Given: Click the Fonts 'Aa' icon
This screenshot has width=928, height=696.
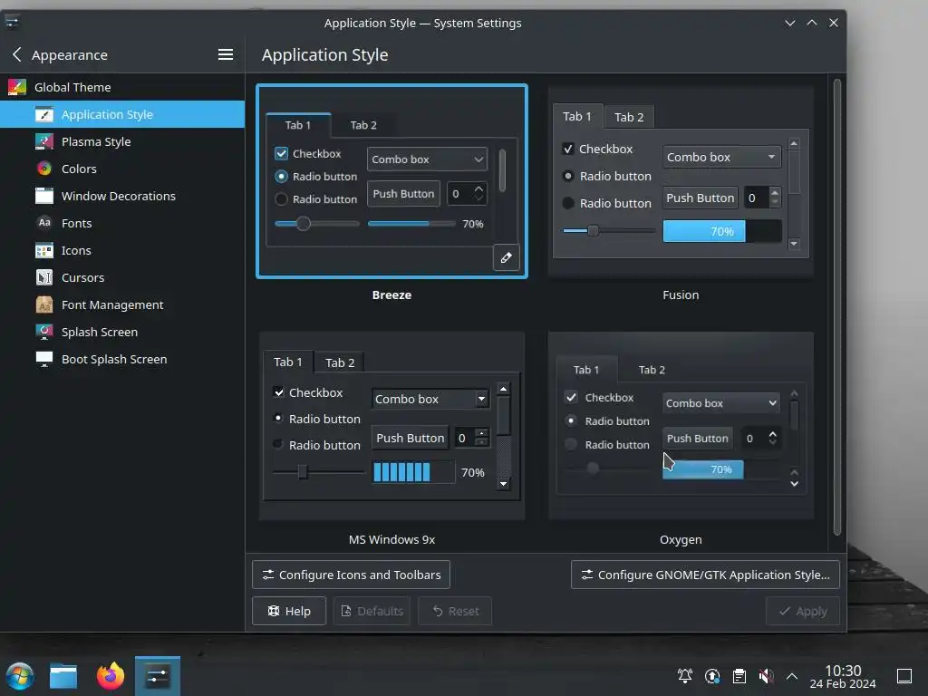Looking at the screenshot, I should point(44,223).
